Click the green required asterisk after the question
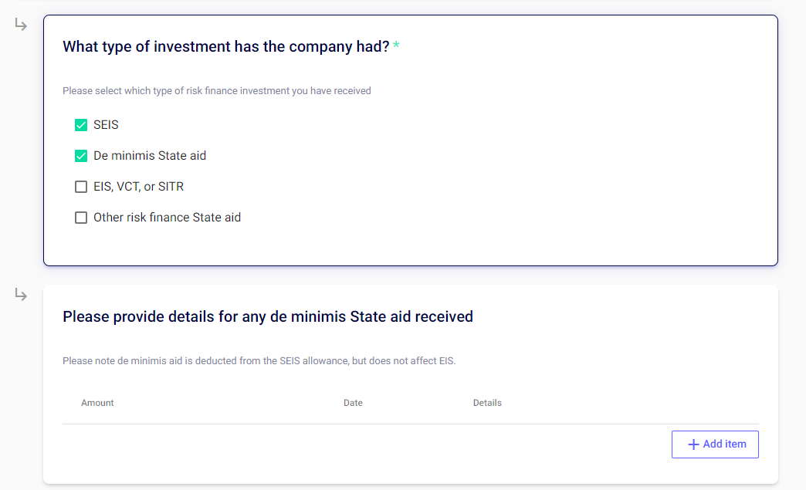Image resolution: width=806 pixels, height=490 pixels. (396, 46)
